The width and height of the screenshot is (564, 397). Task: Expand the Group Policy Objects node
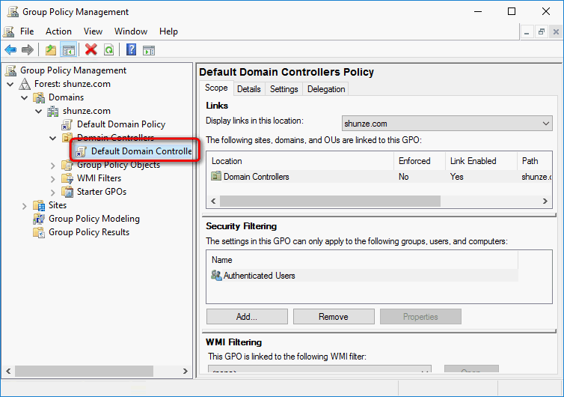coord(53,166)
